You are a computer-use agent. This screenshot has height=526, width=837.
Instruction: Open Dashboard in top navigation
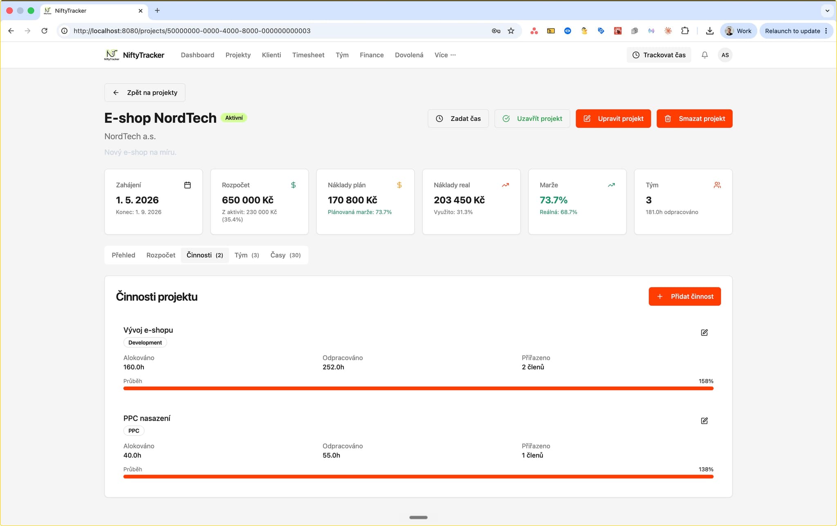[197, 55]
